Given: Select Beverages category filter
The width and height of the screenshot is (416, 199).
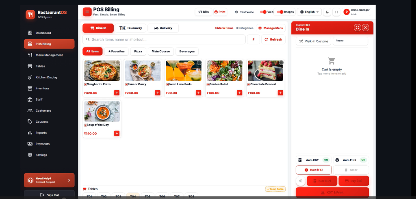Looking at the screenshot, I should [x=187, y=52].
